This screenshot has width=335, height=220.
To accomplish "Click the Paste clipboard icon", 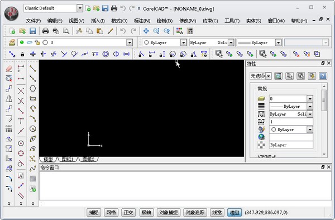I will [x=100, y=31].
